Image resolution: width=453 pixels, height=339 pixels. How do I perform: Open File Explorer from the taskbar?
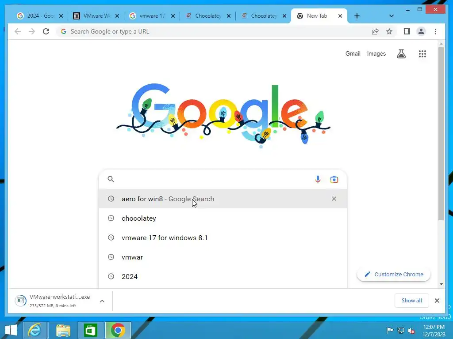63,330
